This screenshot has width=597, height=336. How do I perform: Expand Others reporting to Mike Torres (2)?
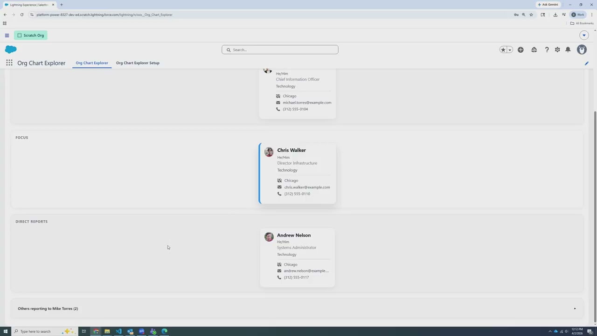(x=297, y=308)
